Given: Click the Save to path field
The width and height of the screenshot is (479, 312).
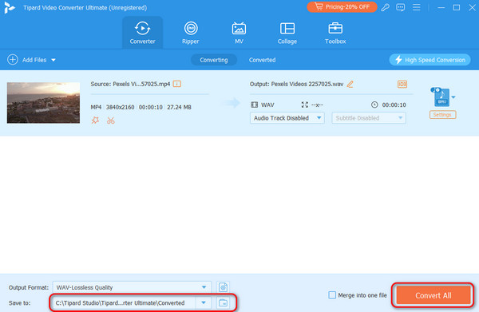Looking at the screenshot, I should [x=123, y=303].
